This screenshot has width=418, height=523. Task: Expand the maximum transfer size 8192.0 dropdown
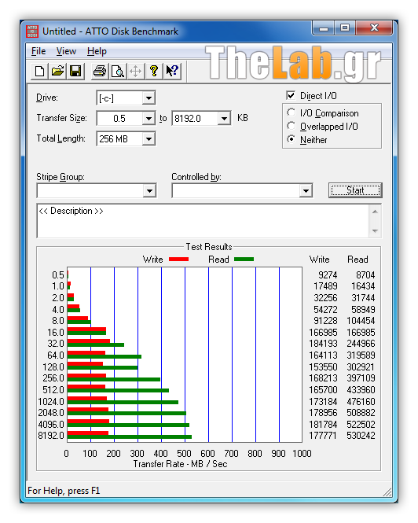(224, 119)
